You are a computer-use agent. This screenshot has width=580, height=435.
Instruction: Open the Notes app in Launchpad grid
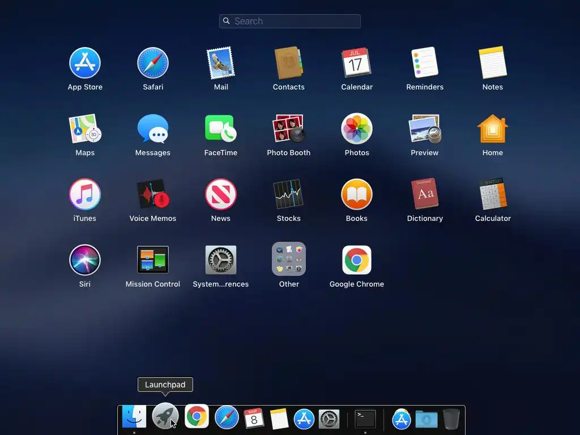point(493,62)
